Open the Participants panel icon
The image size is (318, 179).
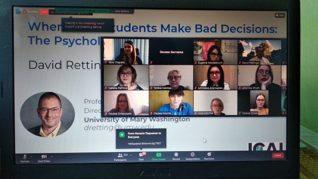(x=120, y=155)
